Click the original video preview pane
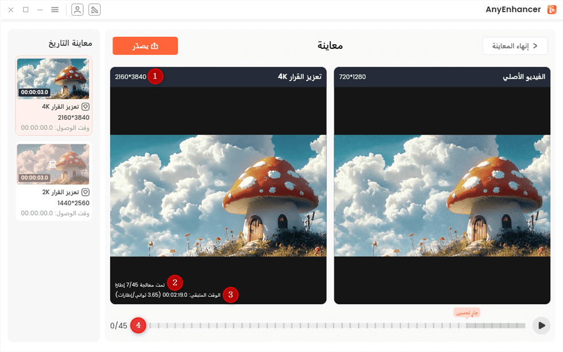 (x=442, y=196)
